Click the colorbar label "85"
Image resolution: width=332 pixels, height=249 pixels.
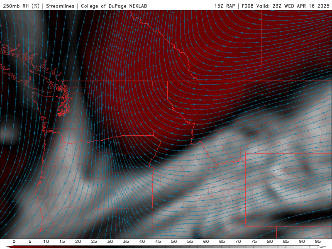pyautogui.click(x=286, y=242)
